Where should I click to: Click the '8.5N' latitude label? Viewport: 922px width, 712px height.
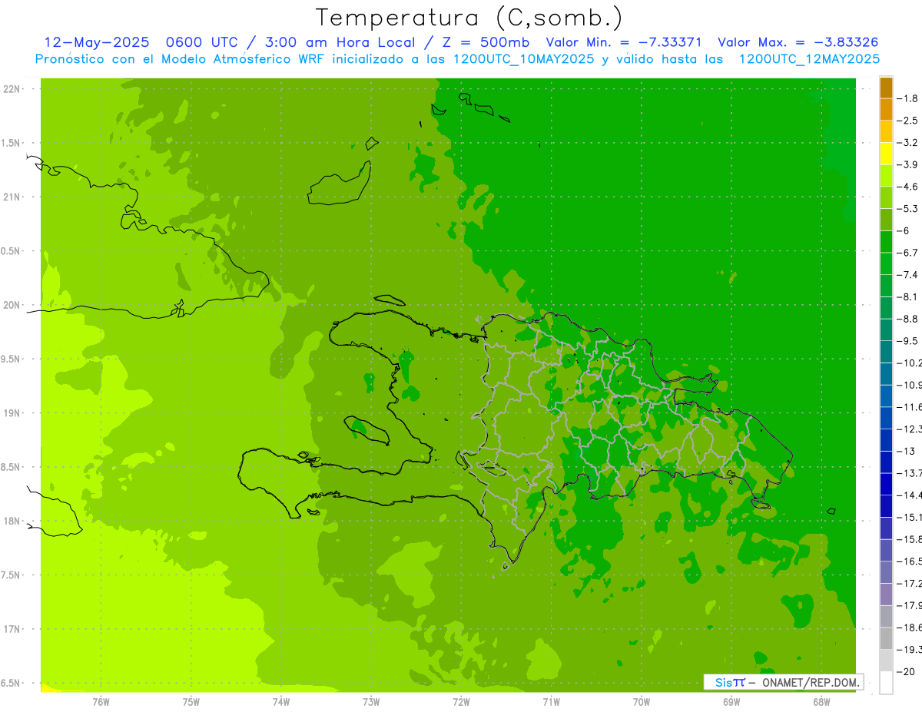[11, 467]
